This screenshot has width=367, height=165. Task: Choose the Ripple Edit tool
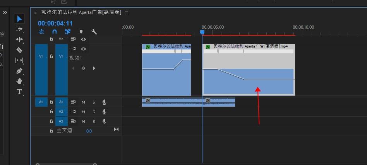[x=19, y=39]
